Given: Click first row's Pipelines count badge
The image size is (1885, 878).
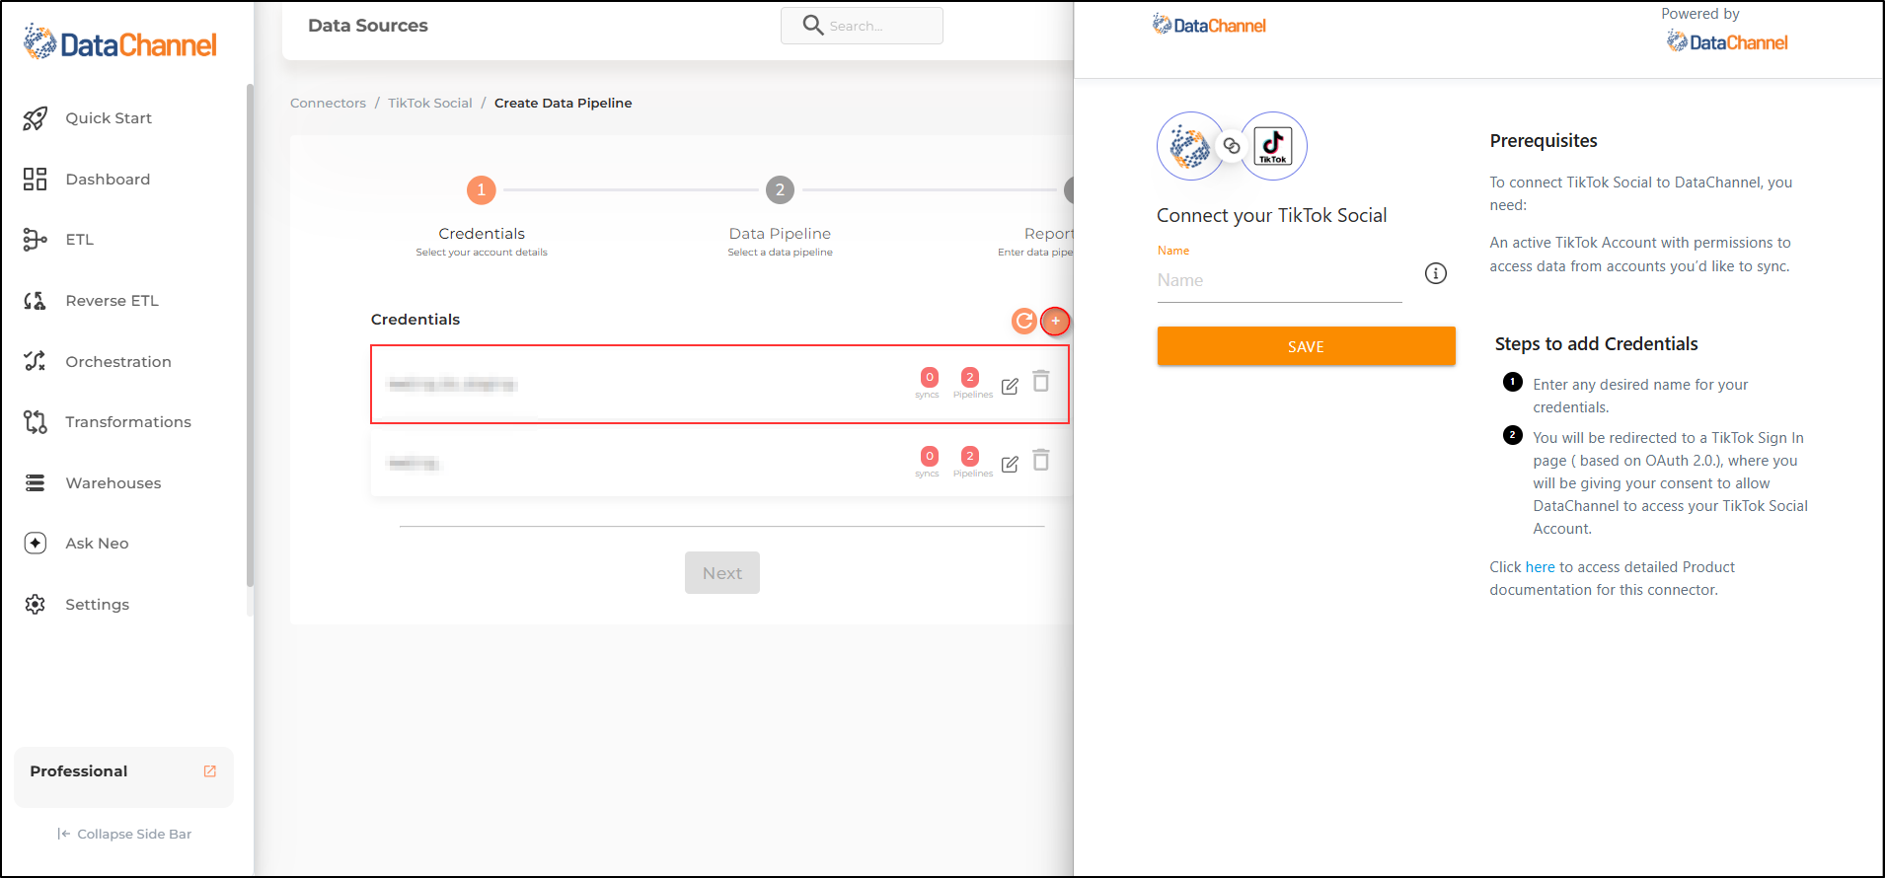Looking at the screenshot, I should [x=970, y=377].
